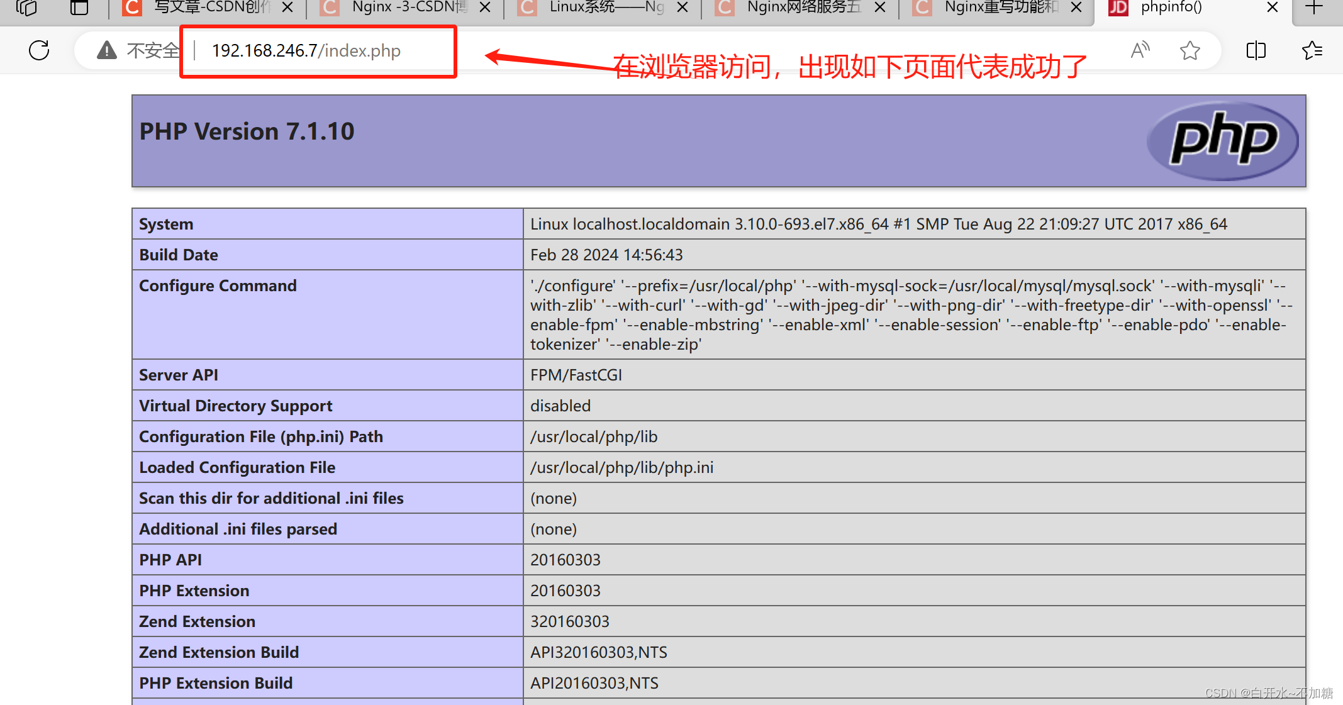Open the favorites list icon
This screenshot has height=705, width=1343.
pos(1312,50)
